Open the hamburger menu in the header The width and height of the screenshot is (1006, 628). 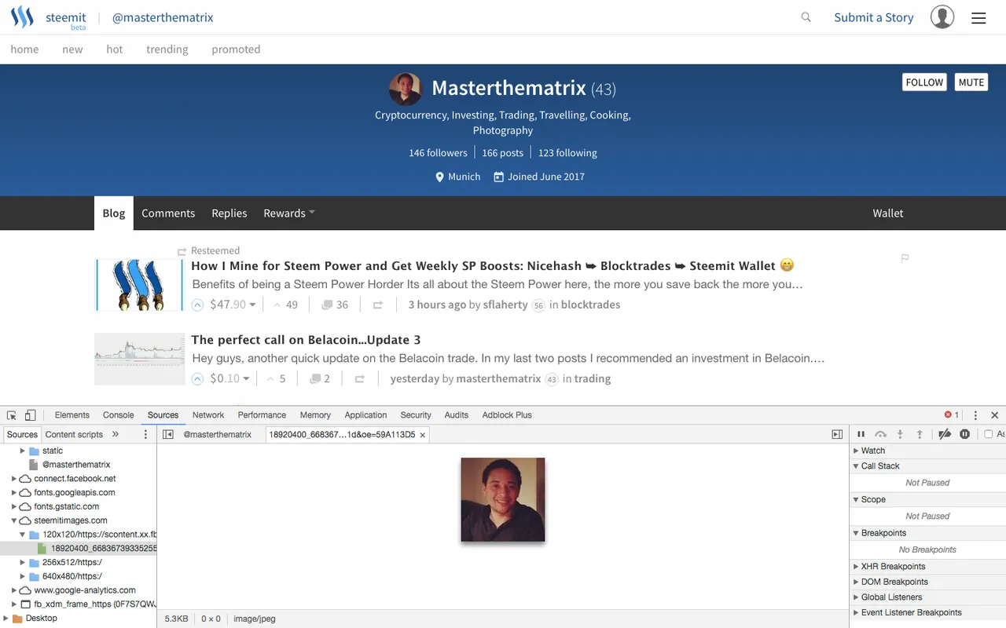click(978, 18)
